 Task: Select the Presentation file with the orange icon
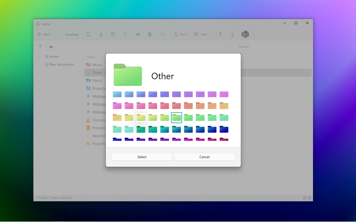(x=95, y=128)
